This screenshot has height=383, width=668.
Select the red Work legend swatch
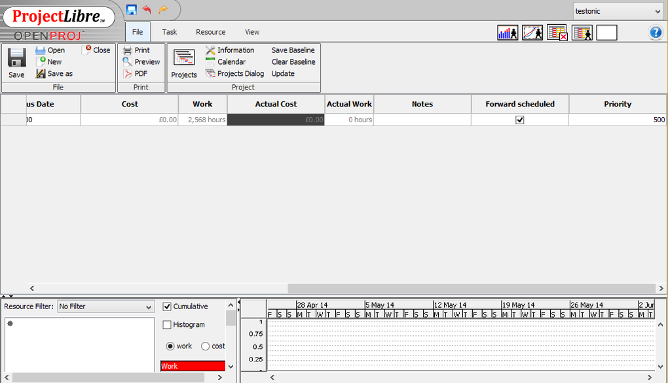[x=193, y=366]
